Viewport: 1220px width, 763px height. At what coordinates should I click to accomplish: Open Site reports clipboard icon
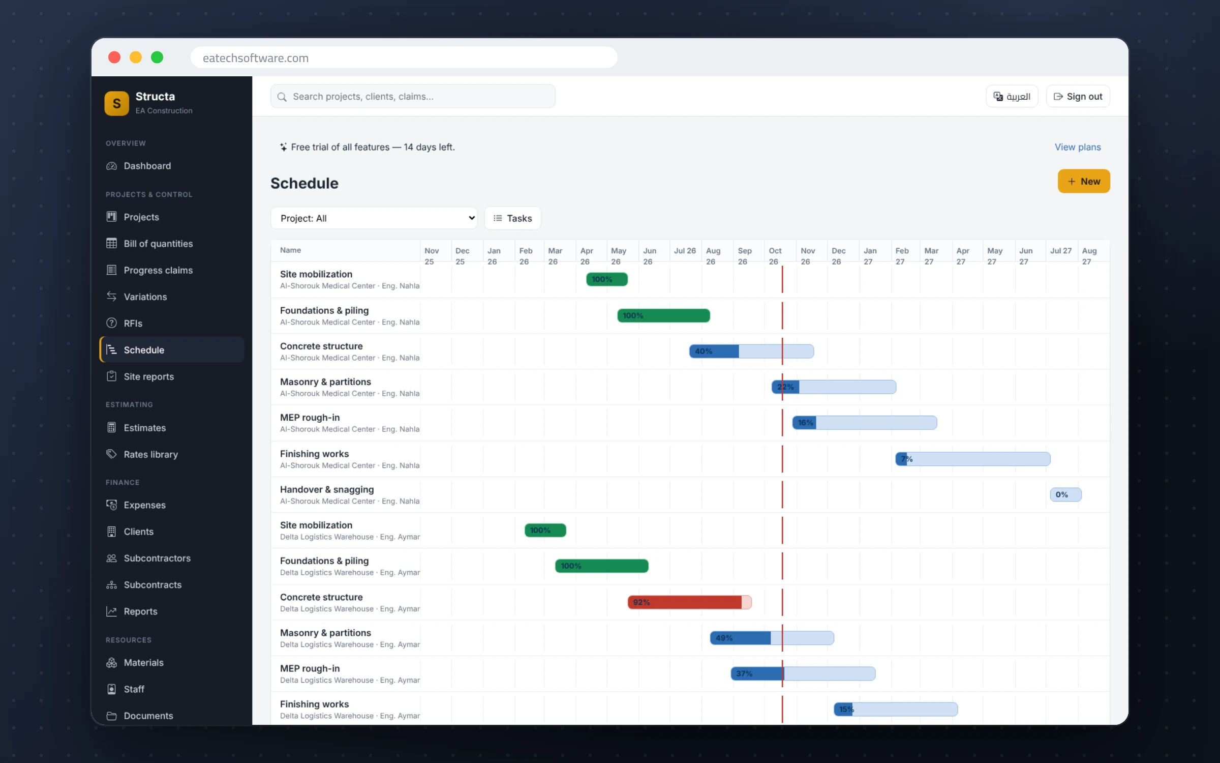[x=111, y=376]
